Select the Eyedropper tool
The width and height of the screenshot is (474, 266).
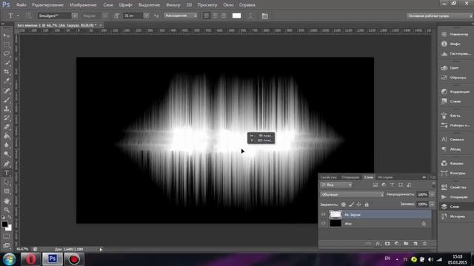(7, 81)
